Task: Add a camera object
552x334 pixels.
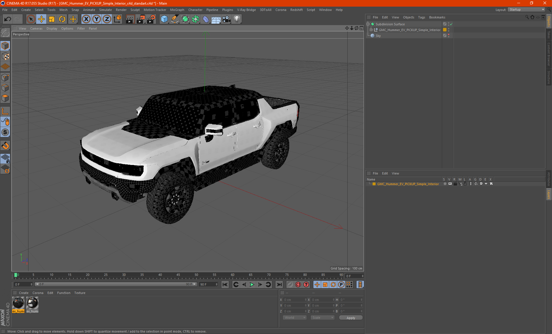Action: [226, 19]
